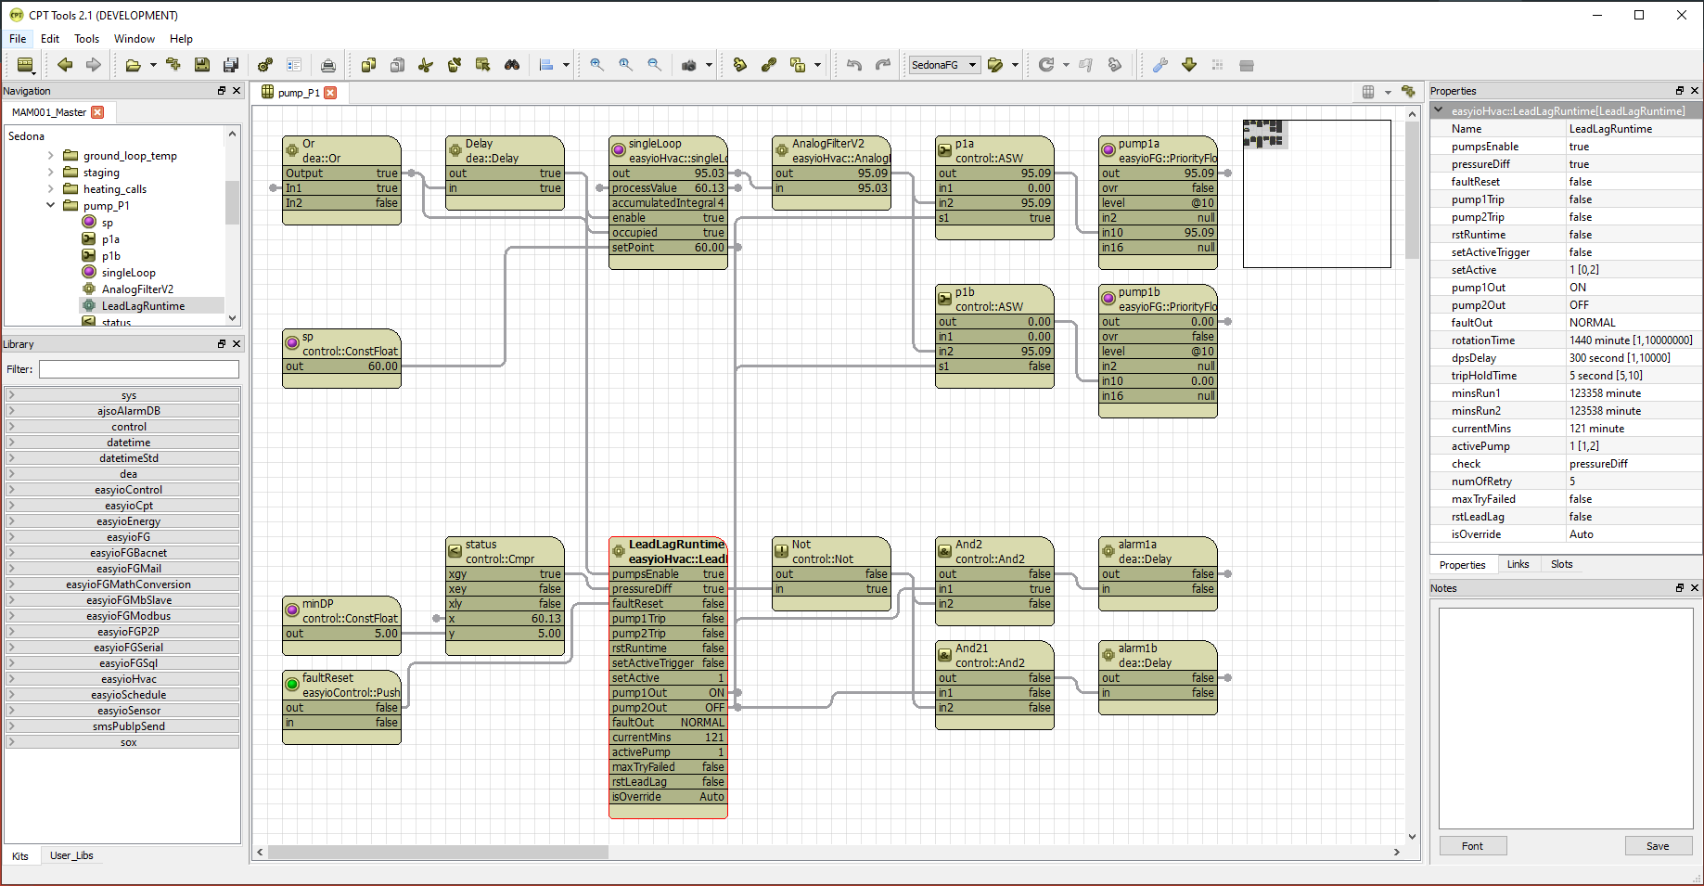The height and width of the screenshot is (886, 1704).
Task: Toggle the grid display icon above canvas
Action: 1368,92
